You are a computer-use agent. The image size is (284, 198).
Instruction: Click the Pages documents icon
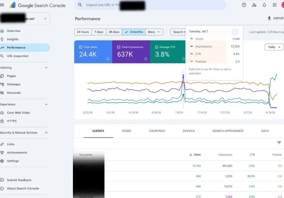click(x=2, y=76)
